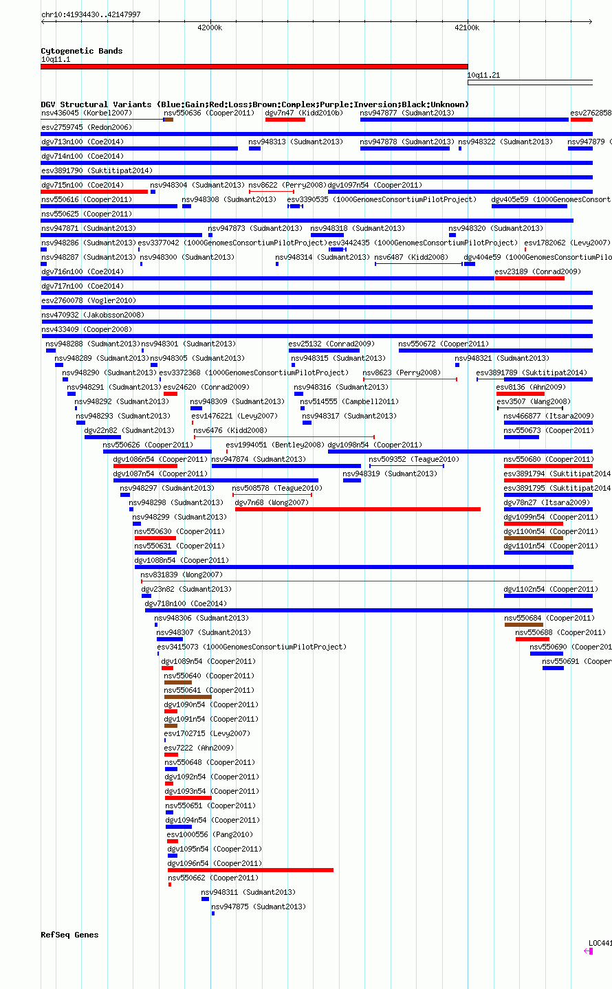Select esv2760078 (Vogler2010) label
The width and height of the screenshot is (612, 989).
(89, 300)
